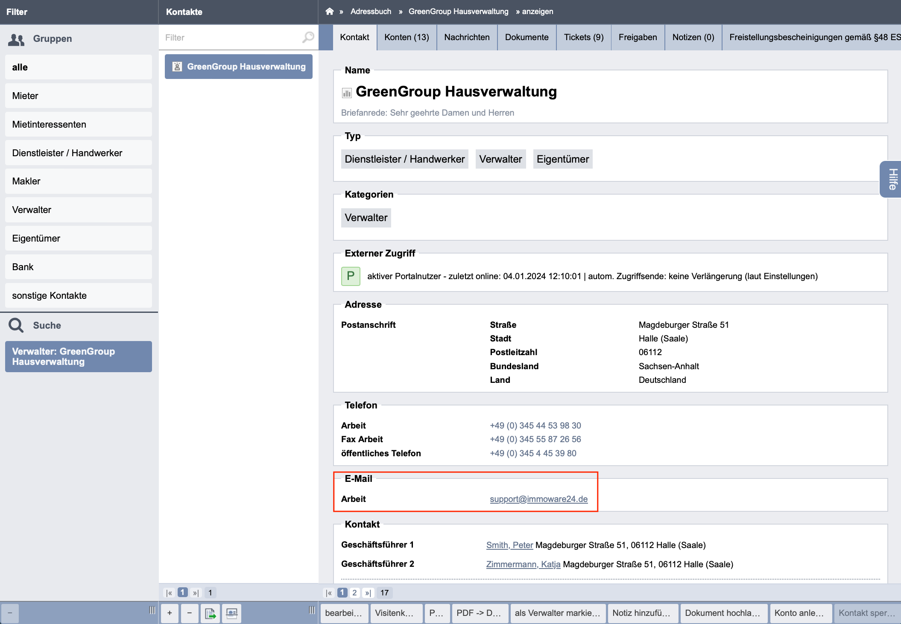Select page 2 in the detail pager
This screenshot has width=901, height=624.
coord(354,592)
